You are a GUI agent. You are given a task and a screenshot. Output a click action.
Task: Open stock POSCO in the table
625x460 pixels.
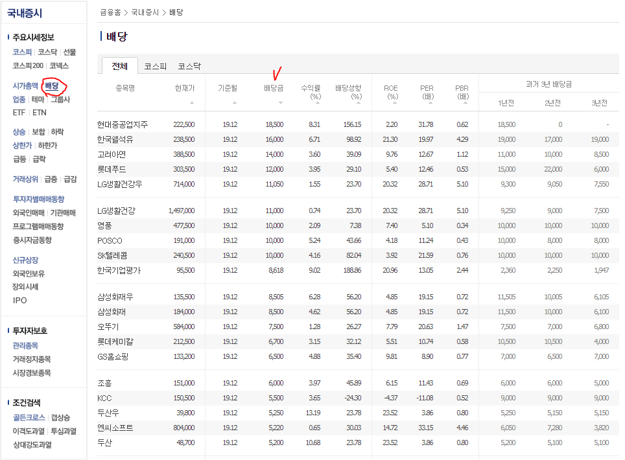pyautogui.click(x=110, y=240)
